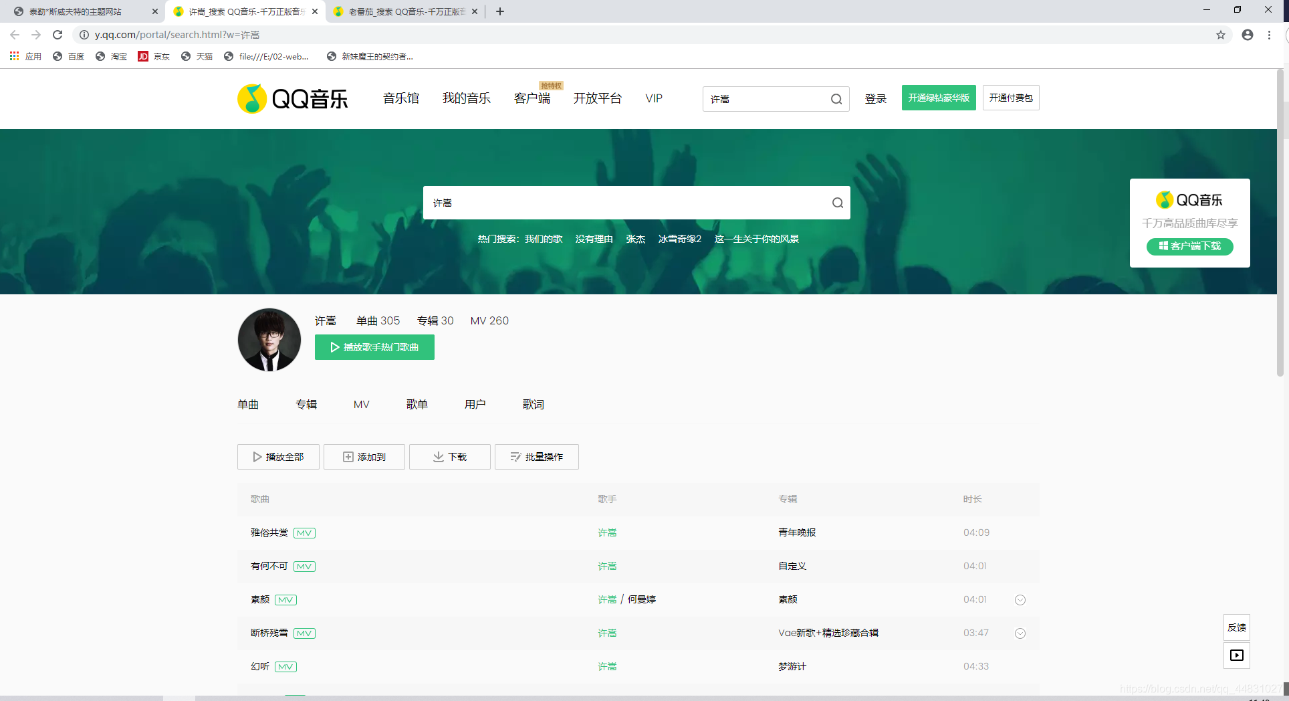Open album 青年晚报
The image size is (1289, 701).
click(x=797, y=532)
